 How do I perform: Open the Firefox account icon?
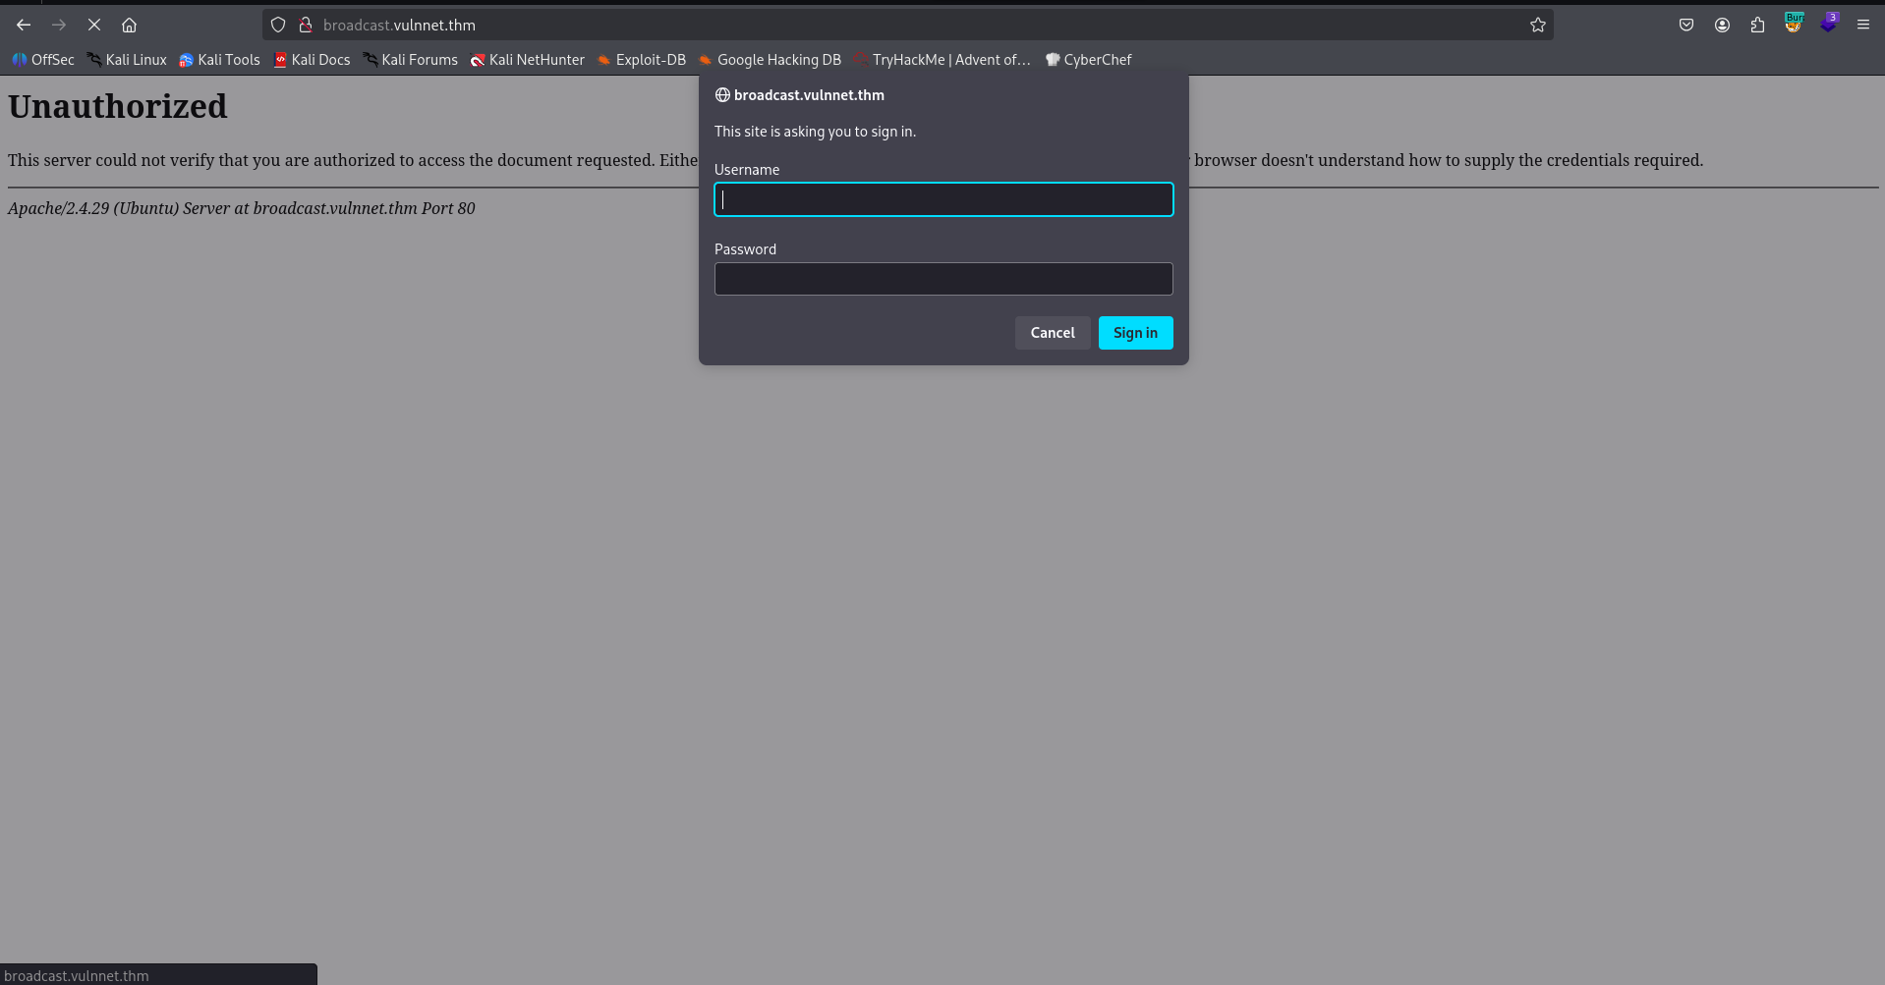coord(1722,26)
